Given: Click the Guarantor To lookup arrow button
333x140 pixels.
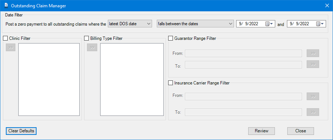Looking at the screenshot, I should [x=313, y=64].
